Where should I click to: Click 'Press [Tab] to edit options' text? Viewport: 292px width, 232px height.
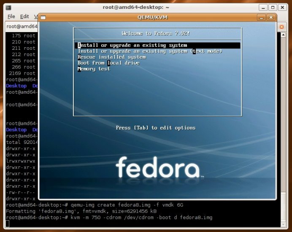click(x=156, y=128)
